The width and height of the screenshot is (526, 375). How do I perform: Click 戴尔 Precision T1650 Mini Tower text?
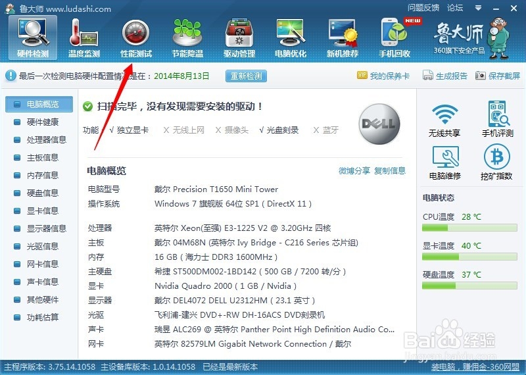216,189
